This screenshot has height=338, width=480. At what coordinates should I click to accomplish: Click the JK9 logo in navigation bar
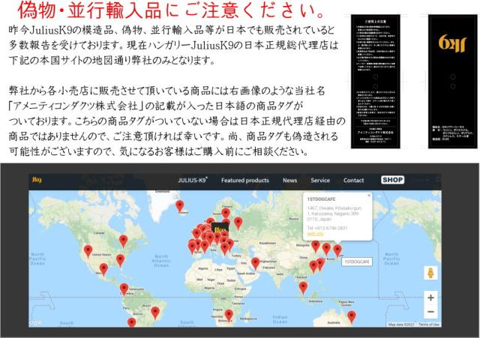(36, 181)
